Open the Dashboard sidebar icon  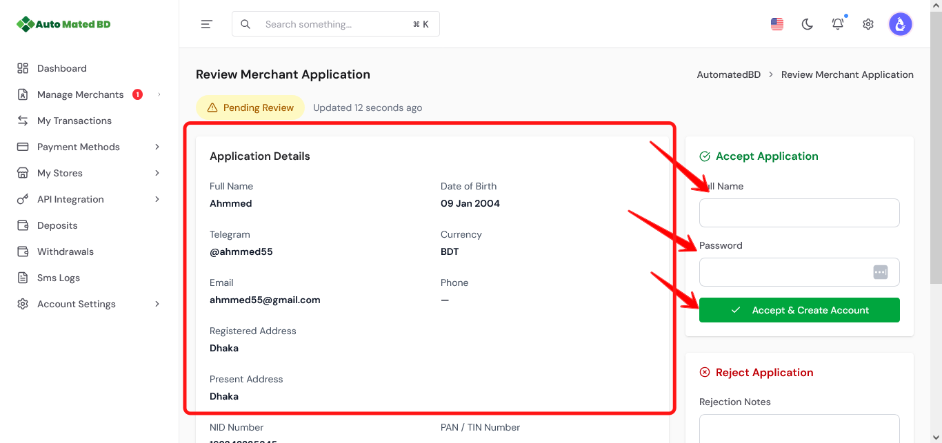pos(21,68)
